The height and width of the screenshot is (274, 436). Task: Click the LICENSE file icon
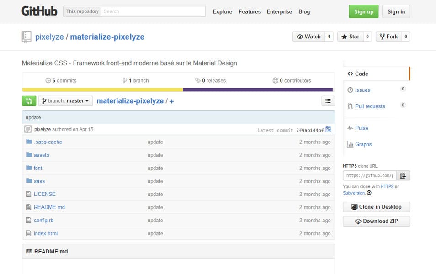pos(28,194)
